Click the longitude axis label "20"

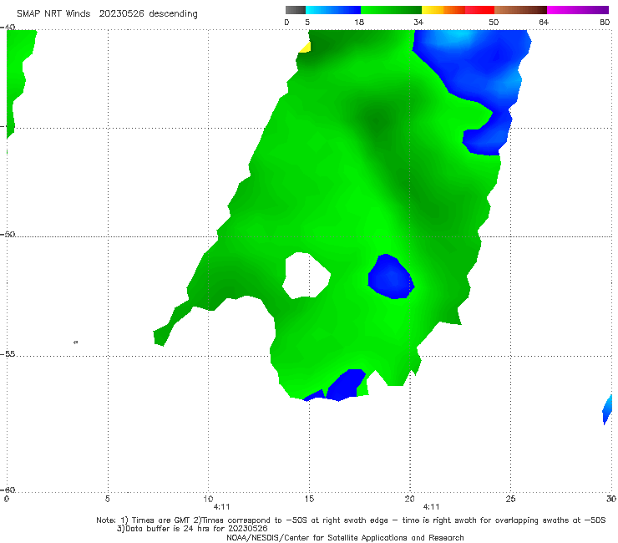point(409,500)
